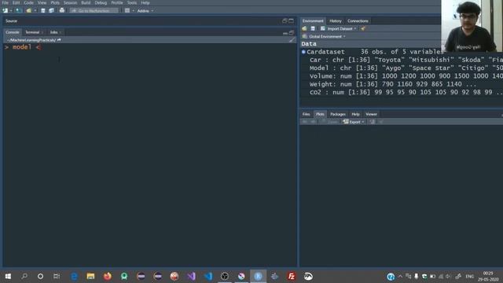Click the view working directory arrow icon
Screen dimensions: 503x283
coord(59,40)
